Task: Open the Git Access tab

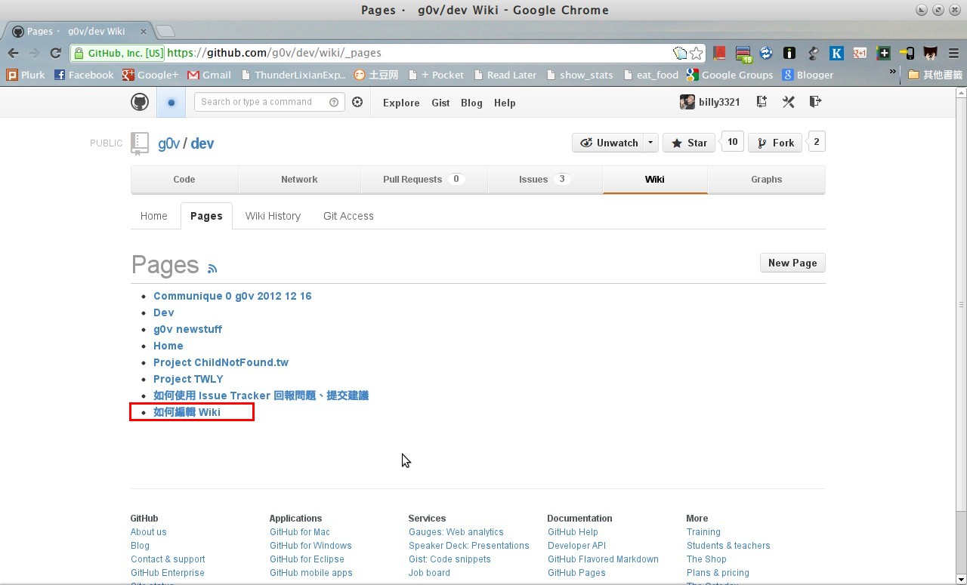Action: (348, 216)
